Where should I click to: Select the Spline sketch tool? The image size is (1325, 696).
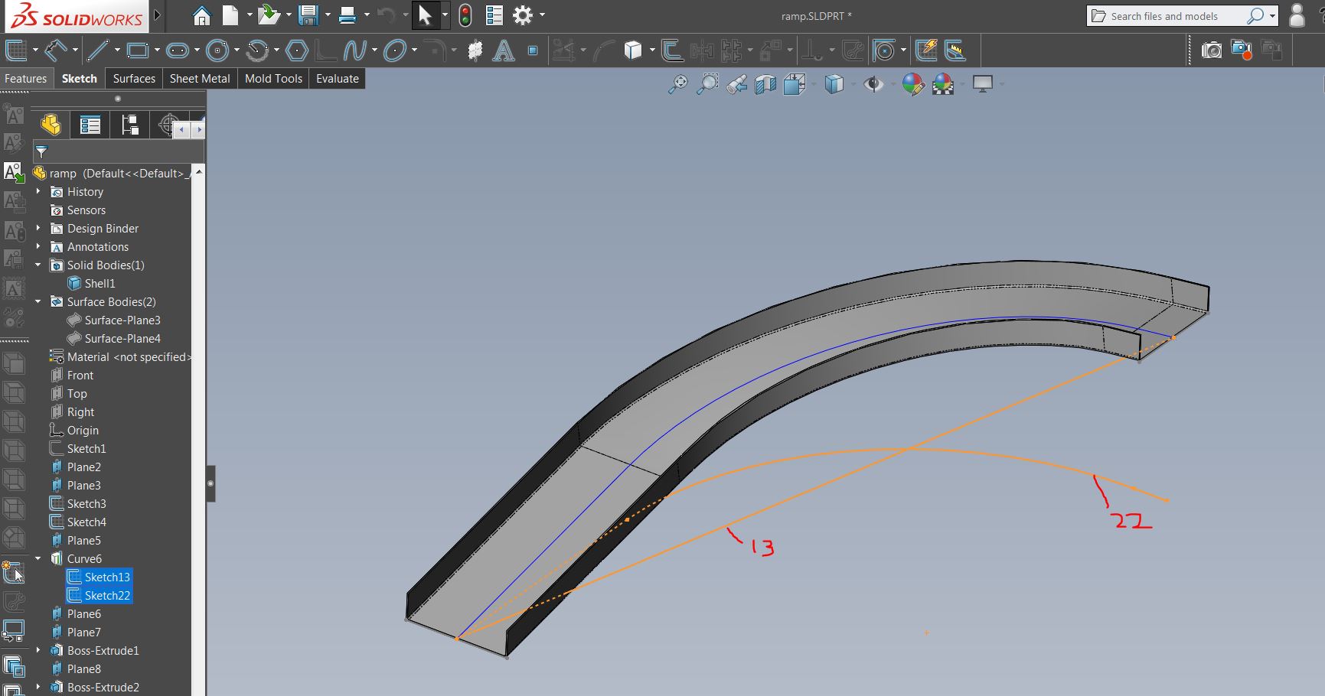pyautogui.click(x=354, y=51)
